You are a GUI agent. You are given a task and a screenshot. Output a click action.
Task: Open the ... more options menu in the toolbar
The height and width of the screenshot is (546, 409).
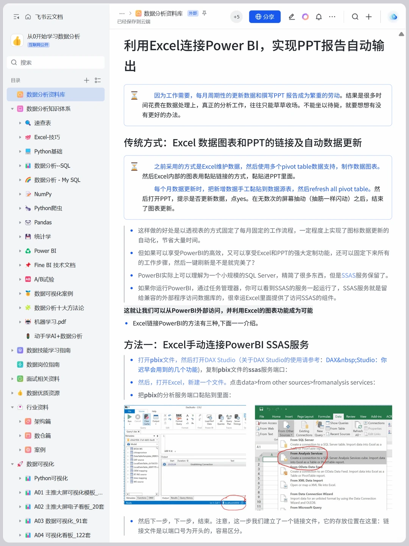tap(332, 17)
